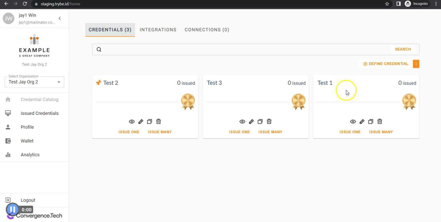Click the user name jay1 Win
The image size is (441, 222).
coord(27,15)
